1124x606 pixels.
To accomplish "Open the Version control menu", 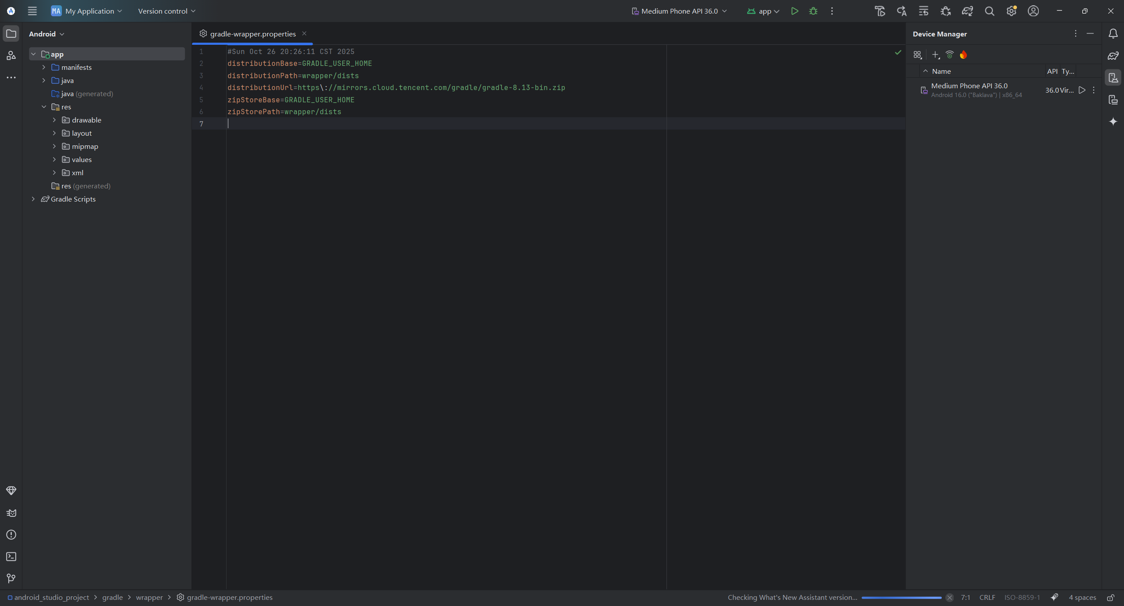I will point(166,11).
